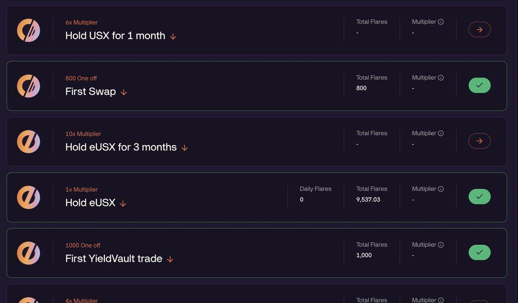Expand the First Swap task arrow

pos(123,92)
